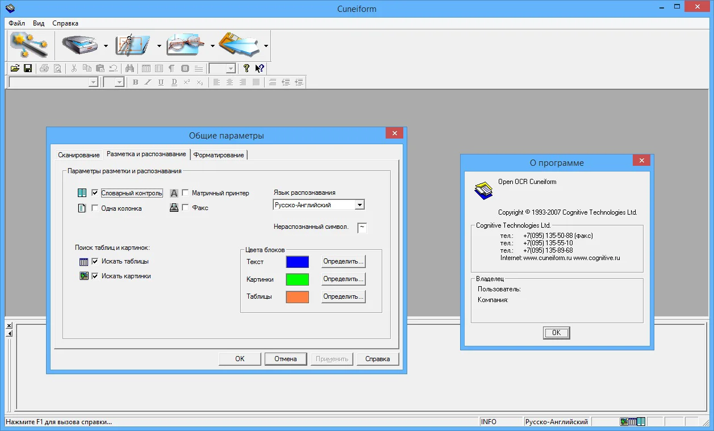Click Определить button for Текст color
This screenshot has height=431, width=714.
point(343,262)
